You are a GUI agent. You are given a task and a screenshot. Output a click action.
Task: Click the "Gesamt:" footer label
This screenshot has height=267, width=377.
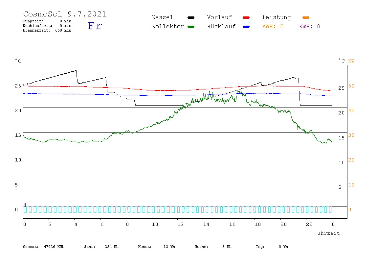point(31,247)
